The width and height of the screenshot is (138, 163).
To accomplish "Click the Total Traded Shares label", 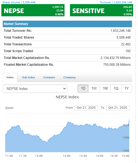I will tap(19, 37).
